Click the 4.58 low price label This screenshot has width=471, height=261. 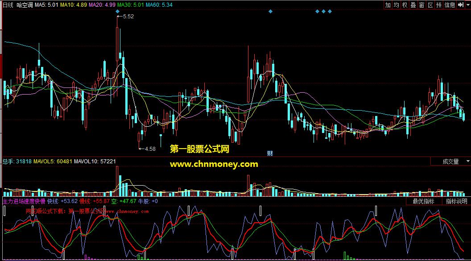click(x=150, y=149)
